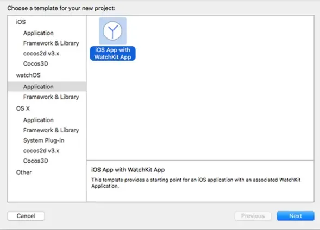Select Cocos3D under OS X
320x230 pixels.
[x=36, y=161]
